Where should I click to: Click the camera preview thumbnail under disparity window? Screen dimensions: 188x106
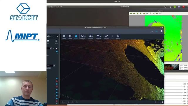tap(171, 67)
